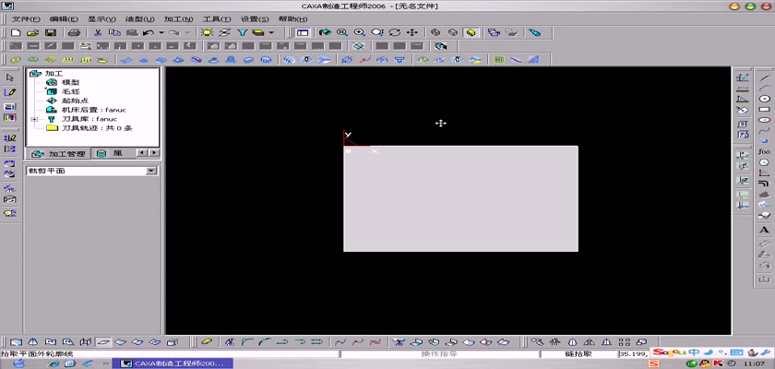Cut selection with the scissors icon
Image resolution: width=775 pixels, height=369 pixels.
(98, 32)
